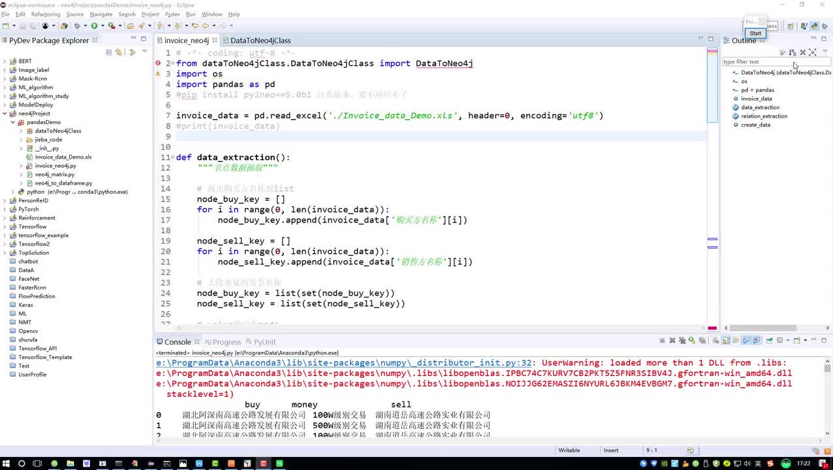Image resolution: width=833 pixels, height=470 pixels.
Task: Click the Debug bug icon in main toolbar
Action: click(x=77, y=26)
